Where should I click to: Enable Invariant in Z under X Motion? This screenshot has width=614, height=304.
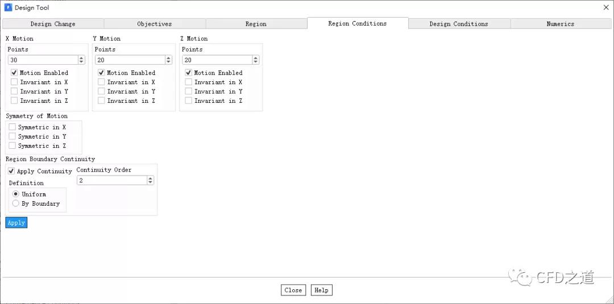point(14,101)
